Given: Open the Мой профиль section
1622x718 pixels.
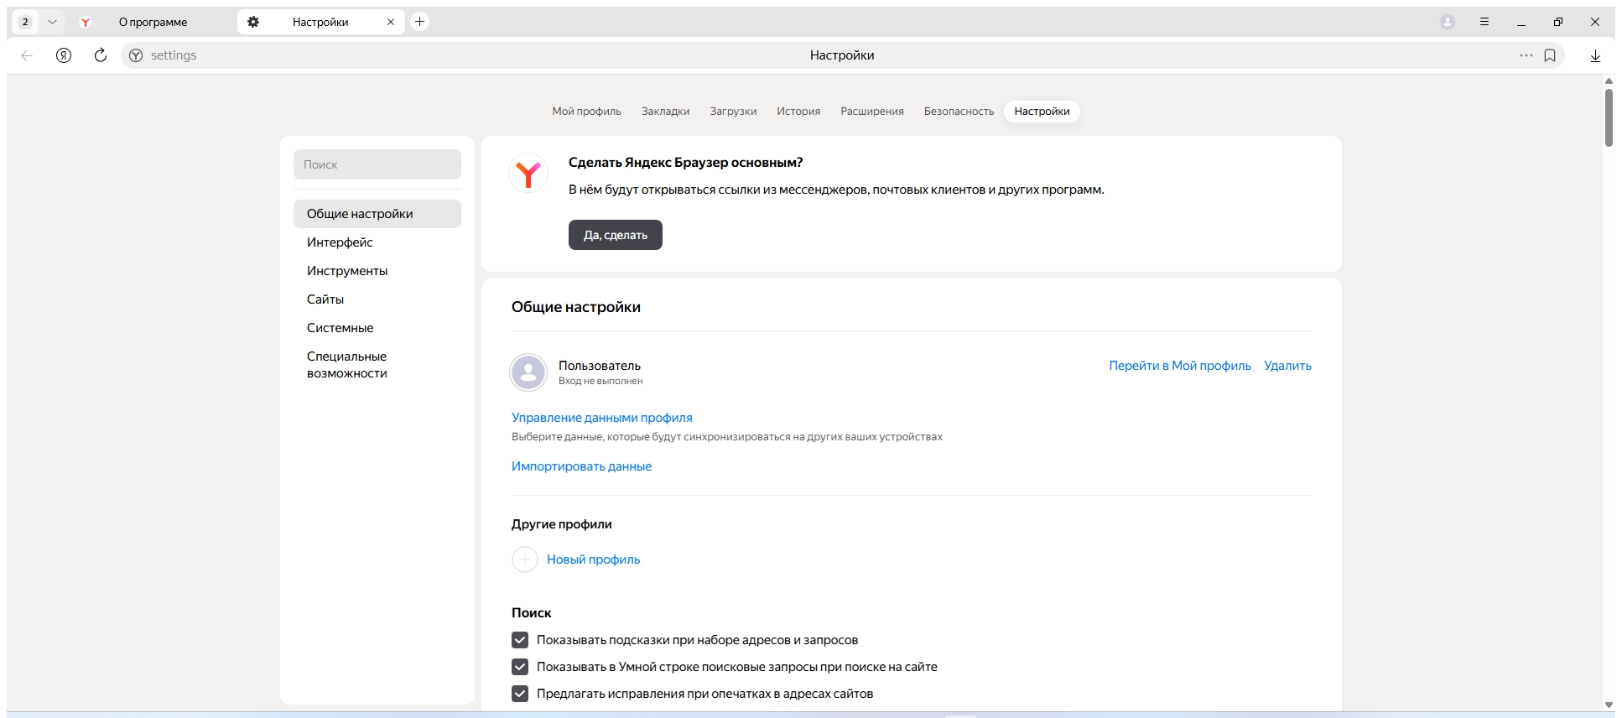Looking at the screenshot, I should pos(587,112).
